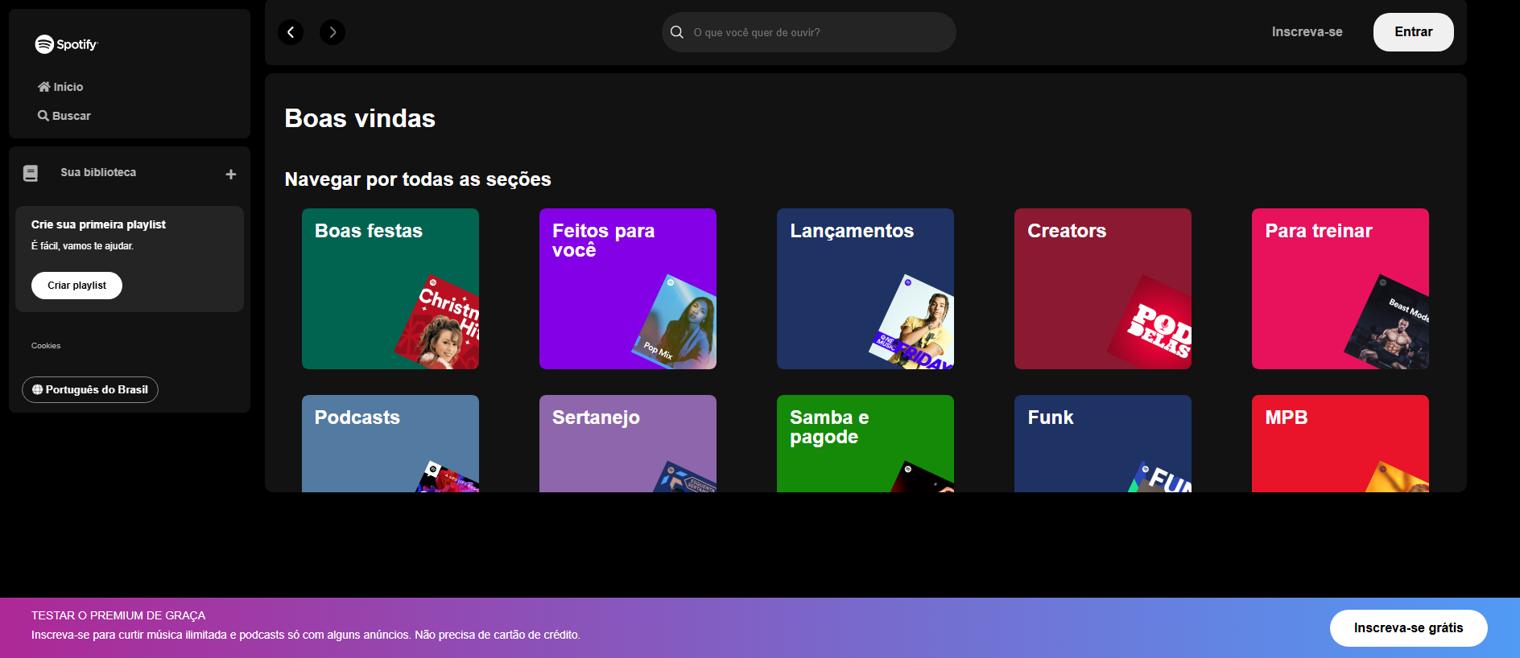Viewport: 1520px width, 658px height.
Task: Open the Samba e pagode card
Action: pos(865,443)
